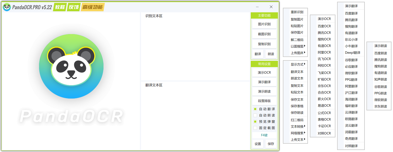Click the 截图识别 button

tap(264, 34)
